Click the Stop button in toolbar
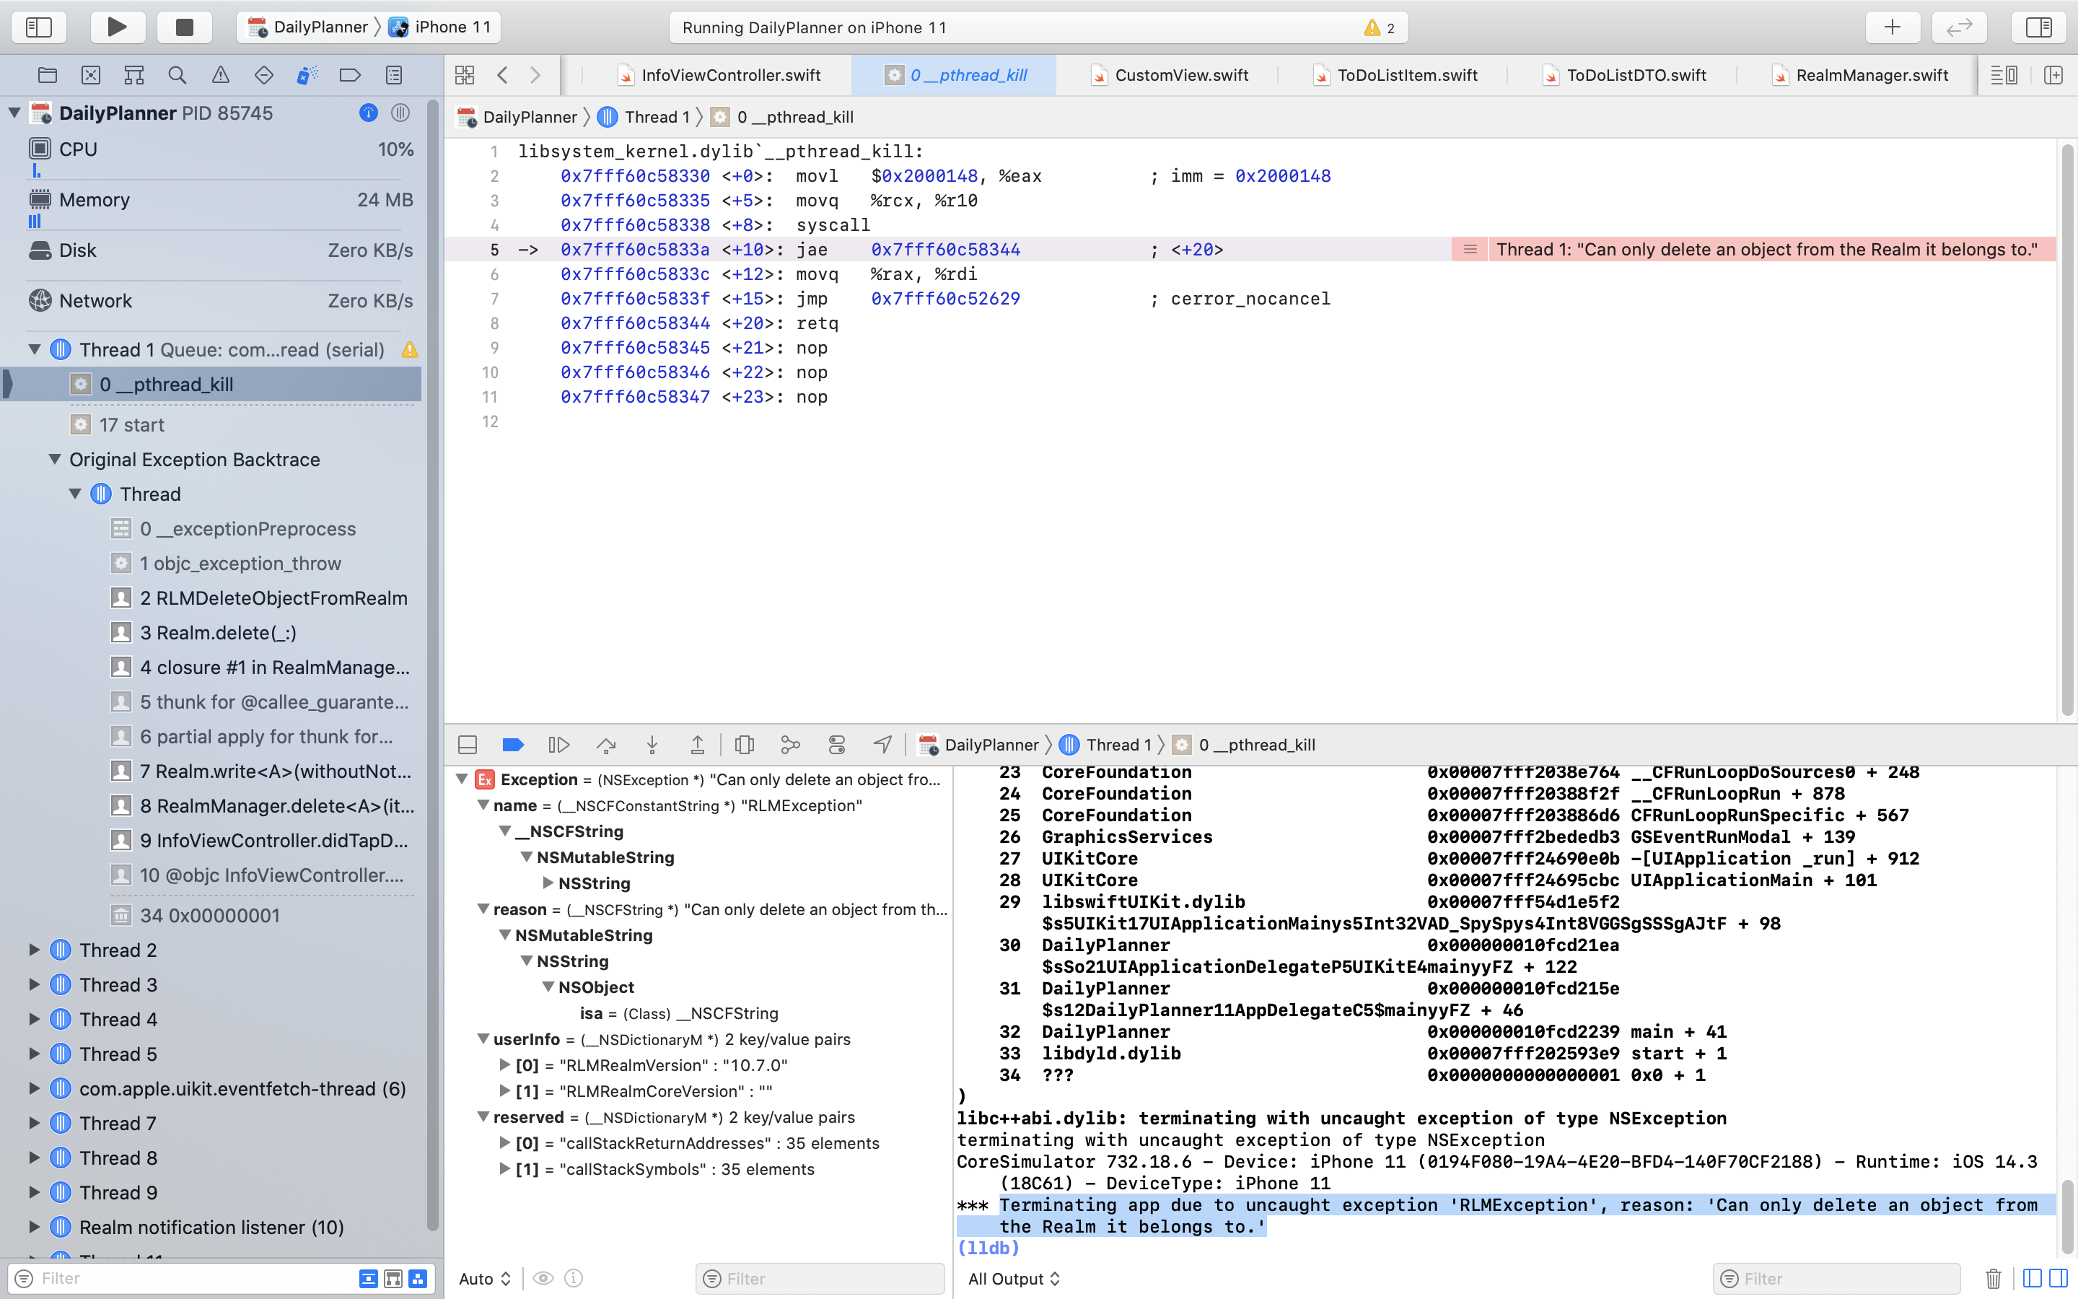 184,27
